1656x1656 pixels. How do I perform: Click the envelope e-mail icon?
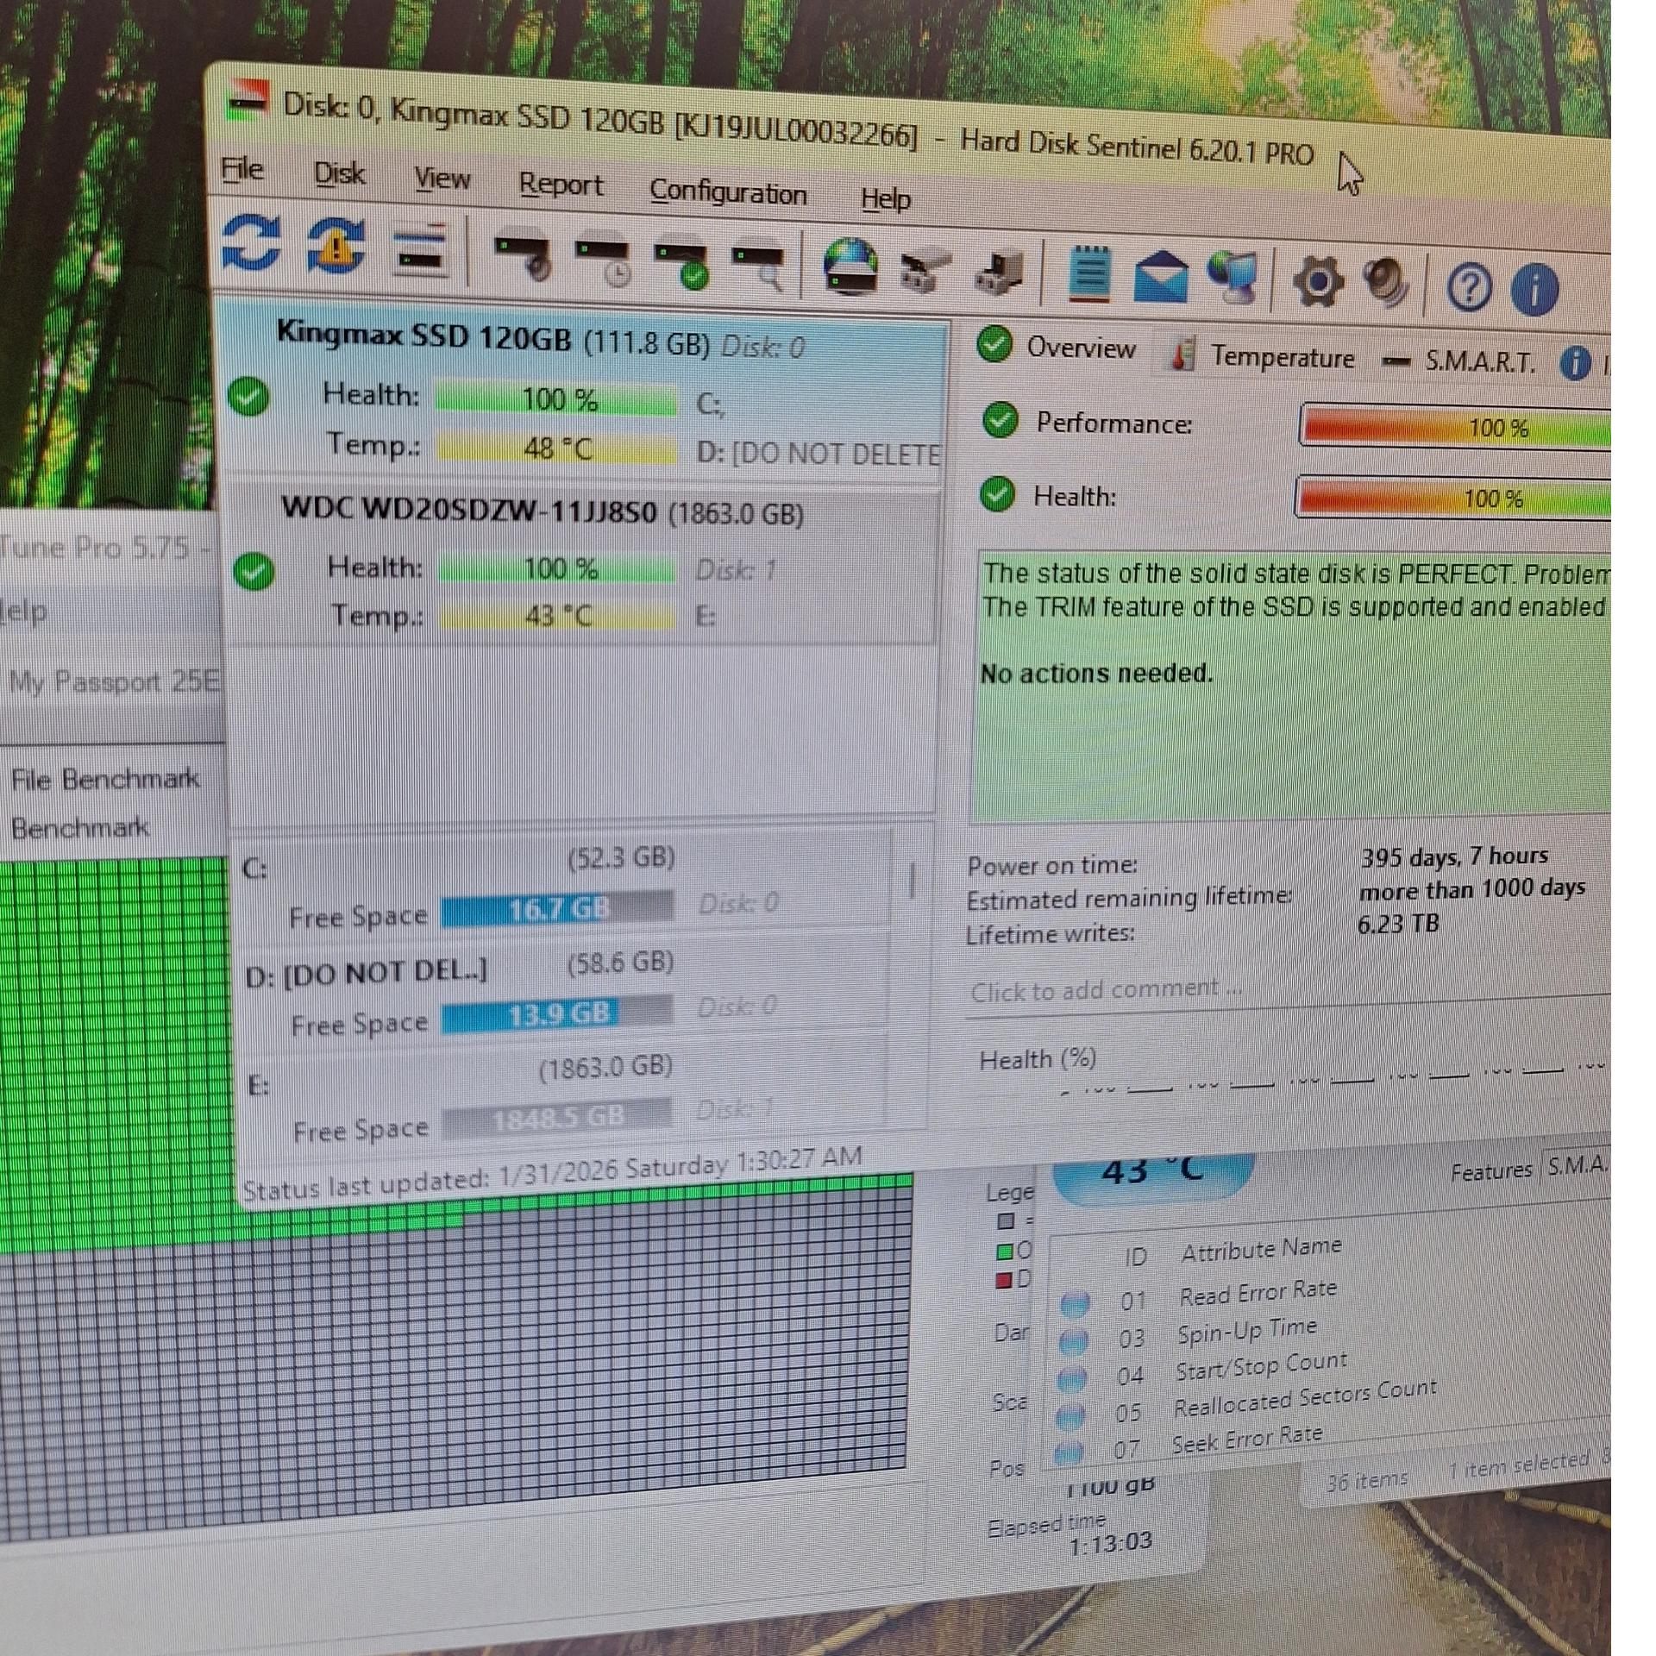tap(1160, 279)
